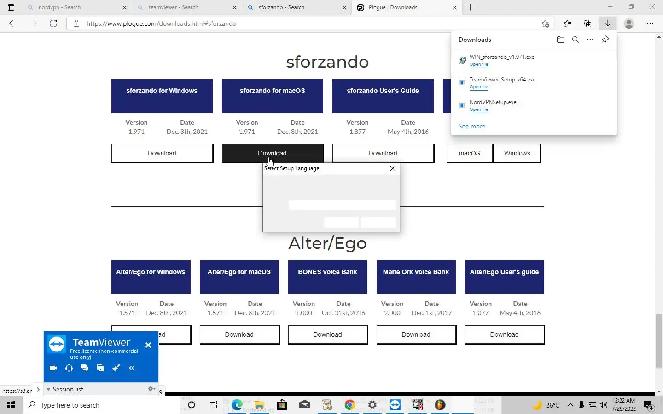Viewport: 663px width, 414px height.
Task: Open more options in Downloads panel
Action: pos(590,40)
